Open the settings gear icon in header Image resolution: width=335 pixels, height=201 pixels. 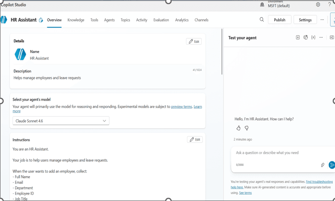(x=318, y=5)
